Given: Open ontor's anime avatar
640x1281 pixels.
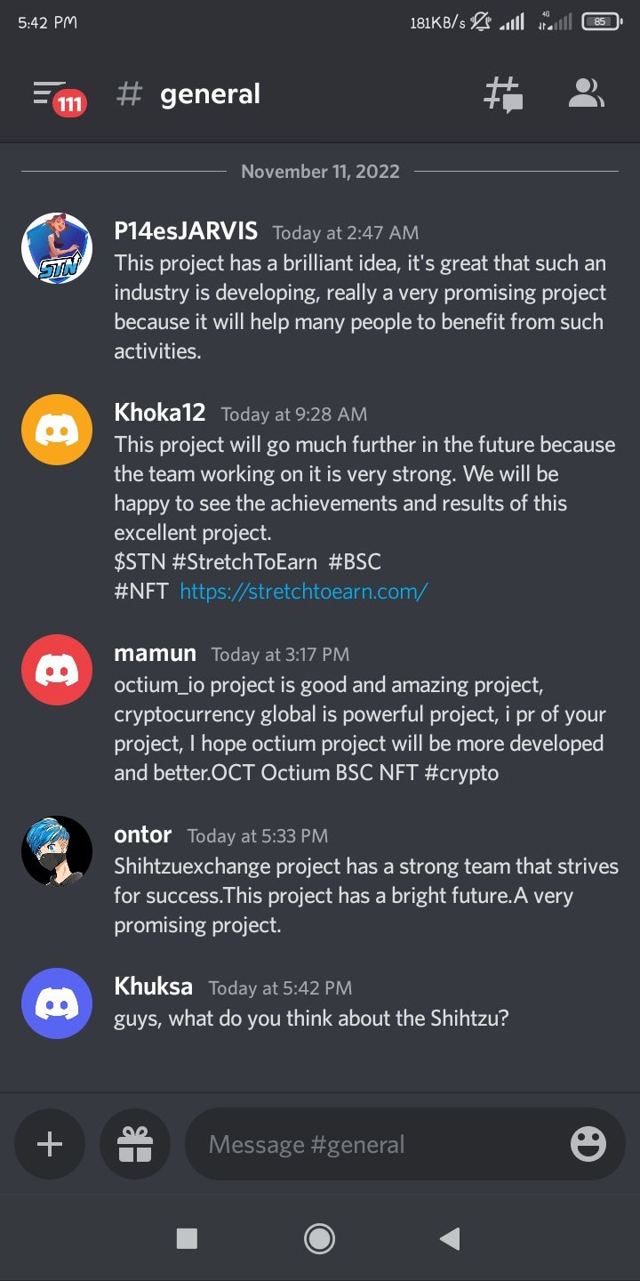Looking at the screenshot, I should tap(57, 851).
